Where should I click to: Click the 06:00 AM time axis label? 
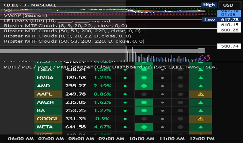[x=21, y=139]
